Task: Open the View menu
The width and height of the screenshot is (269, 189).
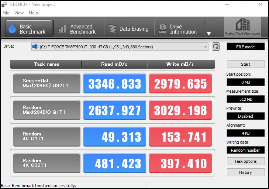Action: tap(19, 13)
